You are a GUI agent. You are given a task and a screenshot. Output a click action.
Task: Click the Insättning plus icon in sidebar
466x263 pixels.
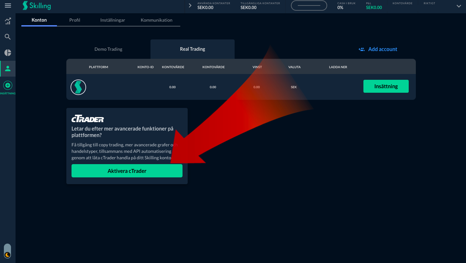coord(8,86)
